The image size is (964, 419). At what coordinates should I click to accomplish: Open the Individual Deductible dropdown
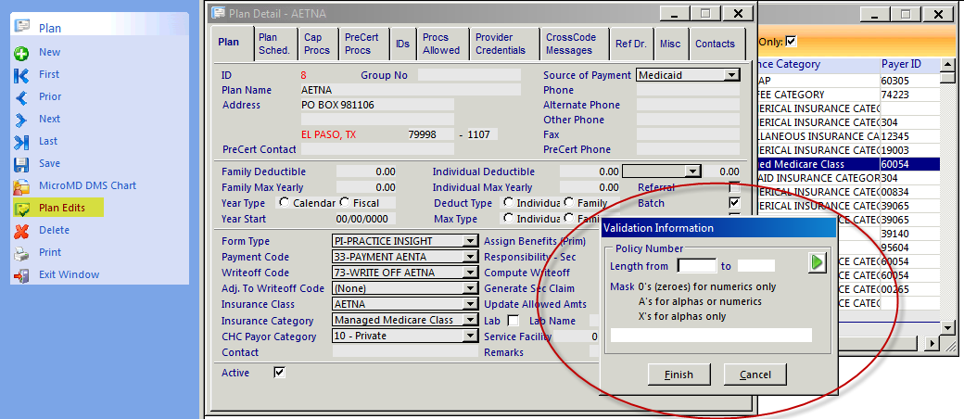pyautogui.click(x=693, y=171)
